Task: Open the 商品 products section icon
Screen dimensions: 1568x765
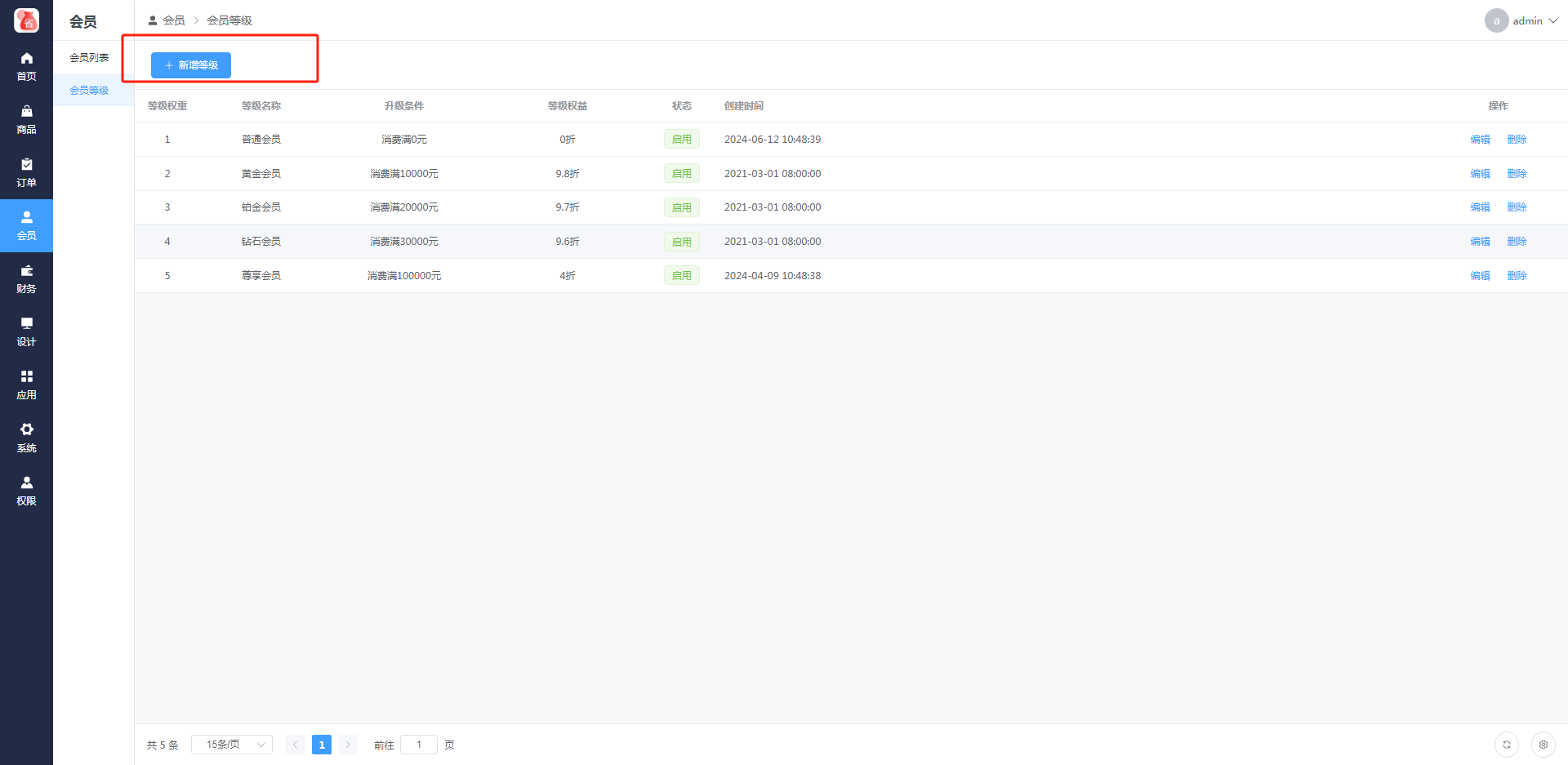Action: [x=26, y=112]
